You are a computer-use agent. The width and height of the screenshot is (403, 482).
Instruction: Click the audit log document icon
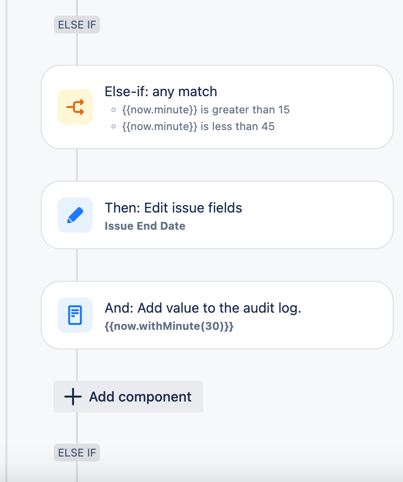75,315
